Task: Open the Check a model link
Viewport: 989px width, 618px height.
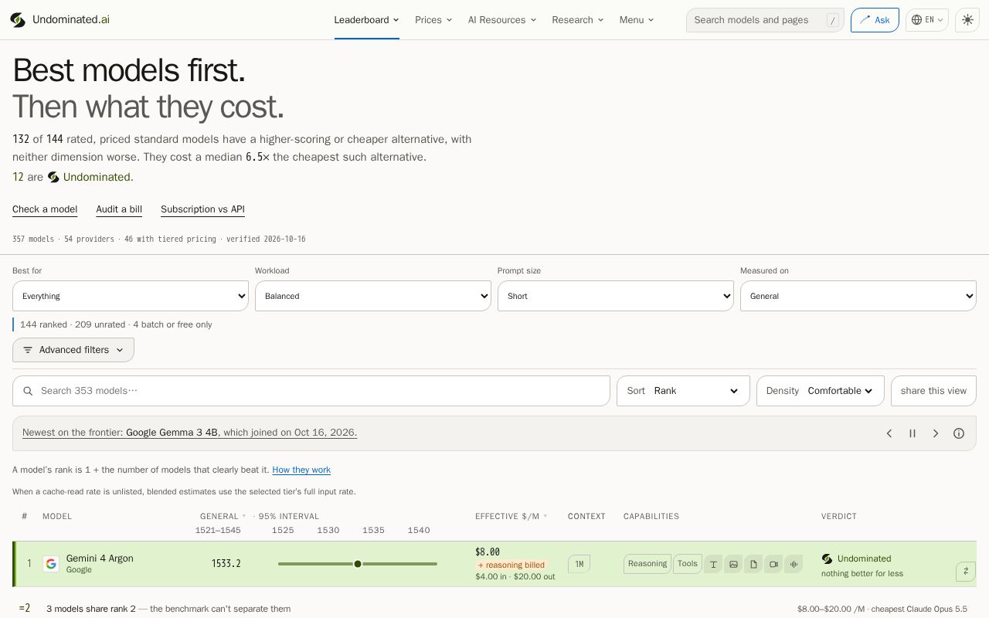Action: point(45,209)
